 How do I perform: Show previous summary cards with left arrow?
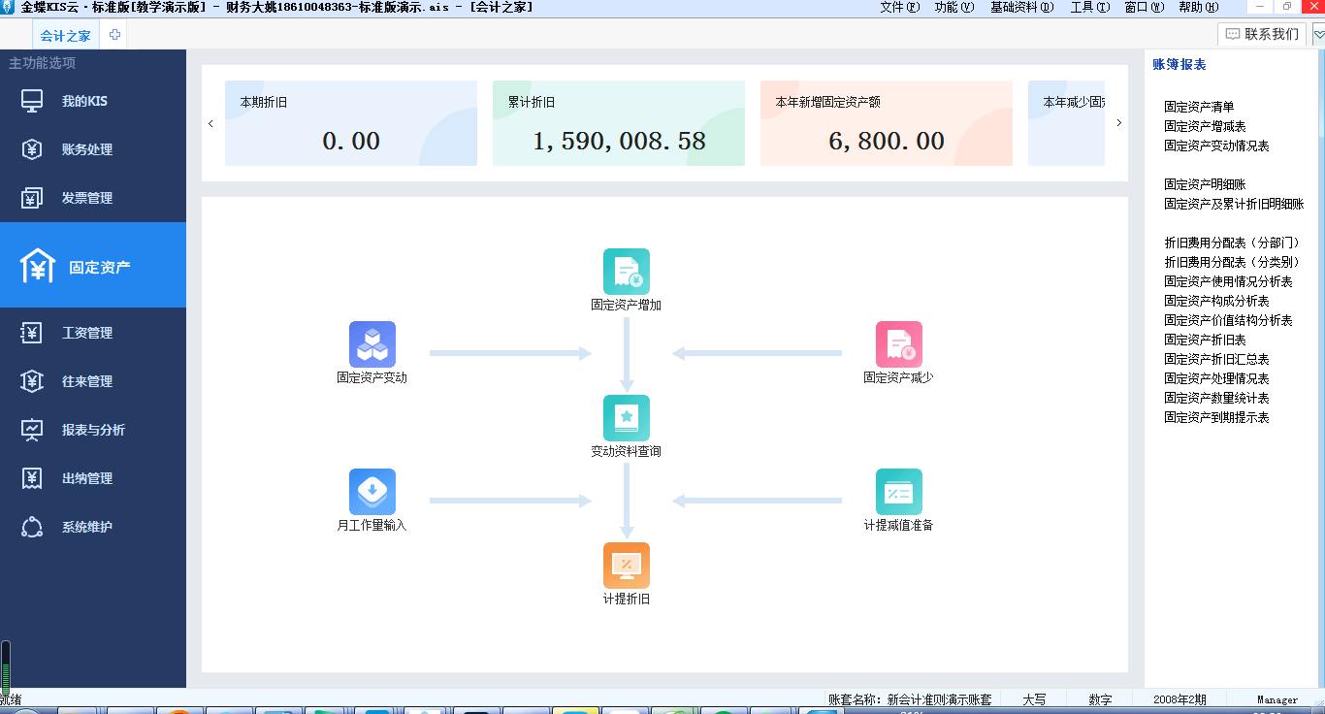tap(210, 123)
